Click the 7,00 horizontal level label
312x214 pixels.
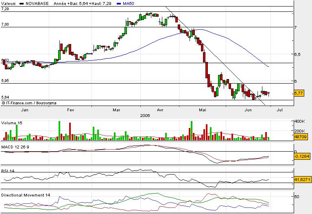click(x=5, y=24)
